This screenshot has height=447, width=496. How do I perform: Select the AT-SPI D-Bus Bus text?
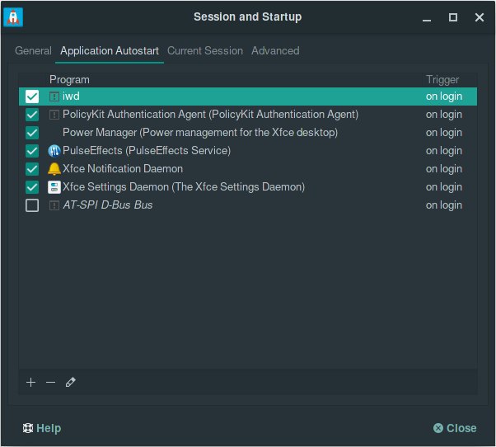tap(108, 205)
